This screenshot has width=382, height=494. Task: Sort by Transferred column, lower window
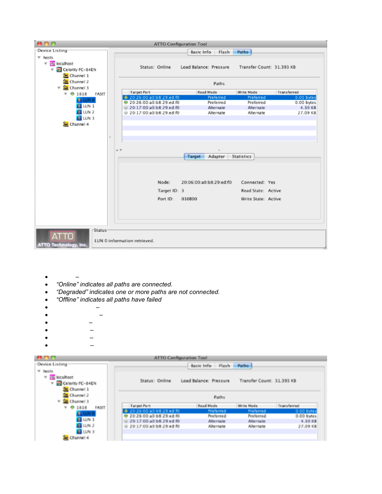(297, 406)
